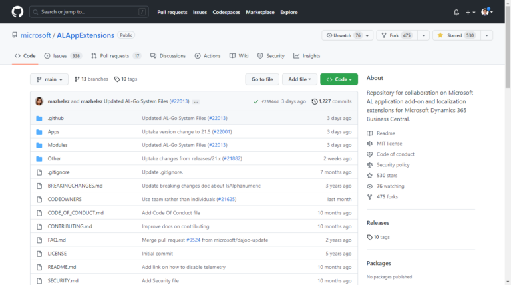Open the Marketplace menu item
This screenshot has height=285, width=511.
[259, 12]
